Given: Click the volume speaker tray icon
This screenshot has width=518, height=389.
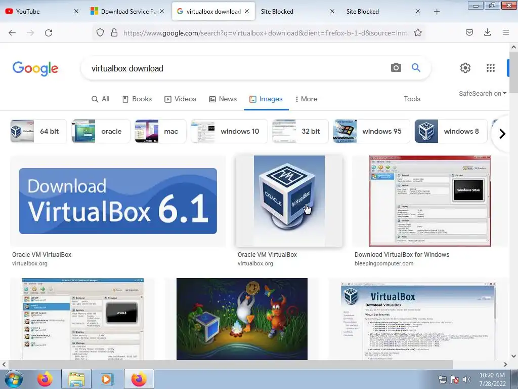Looking at the screenshot, I should [x=466, y=379].
